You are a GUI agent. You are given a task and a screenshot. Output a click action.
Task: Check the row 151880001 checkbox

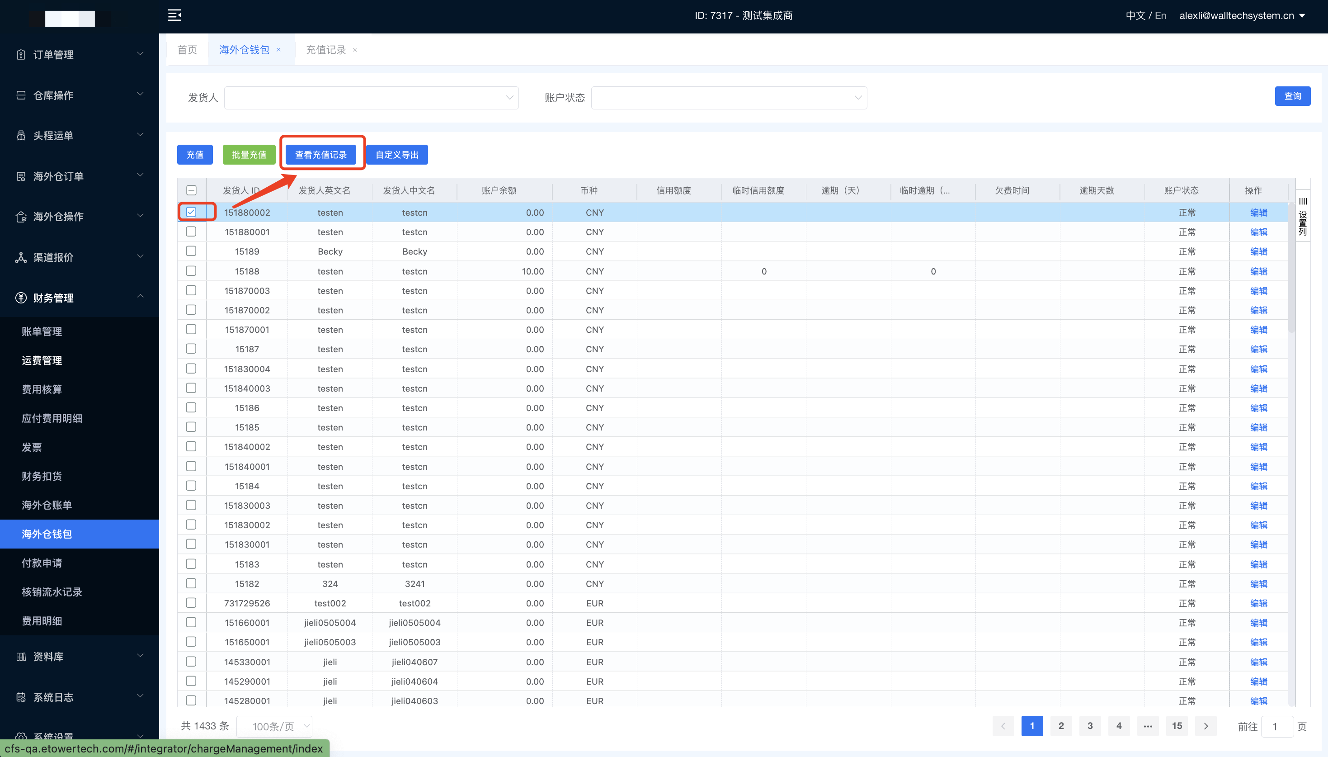[191, 232]
